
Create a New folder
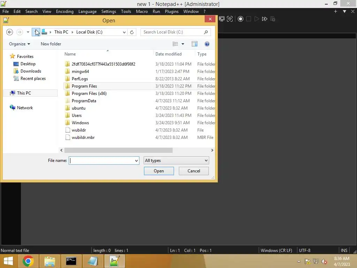(51, 44)
